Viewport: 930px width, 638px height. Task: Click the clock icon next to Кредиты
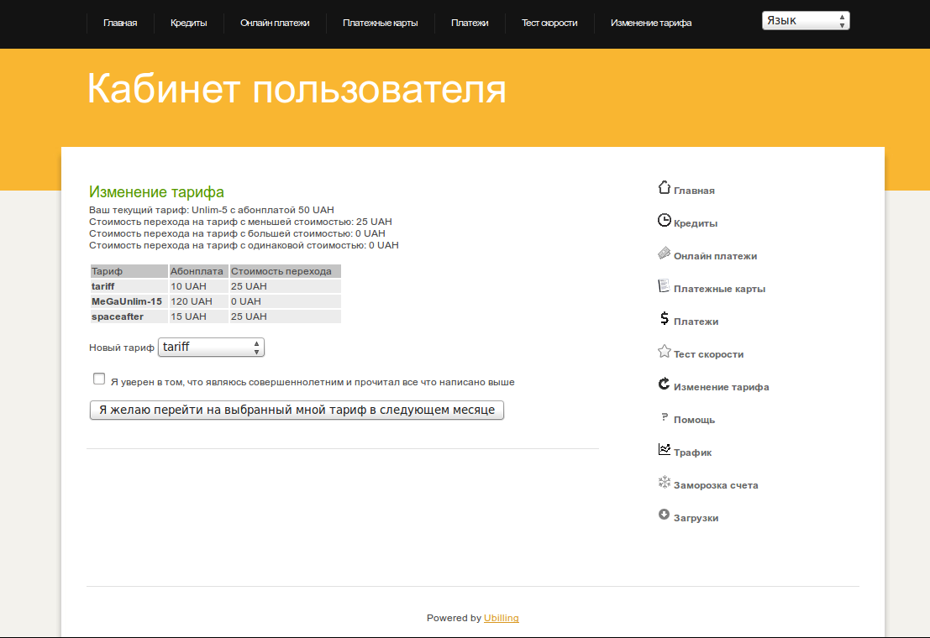pos(664,221)
